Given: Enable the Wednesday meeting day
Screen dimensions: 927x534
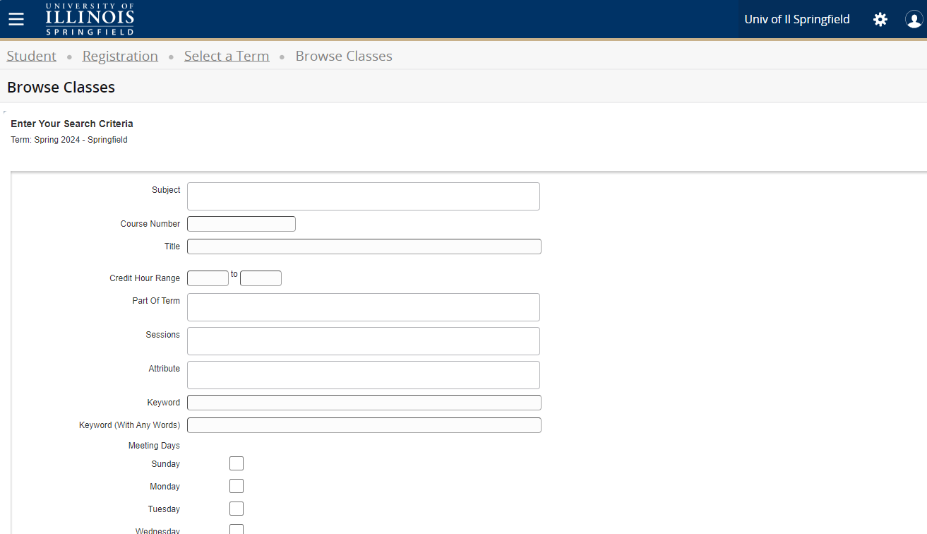Looking at the screenshot, I should [x=237, y=529].
